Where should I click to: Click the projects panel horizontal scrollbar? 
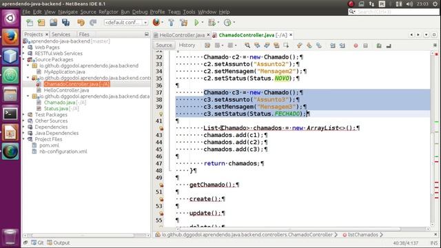coord(87,236)
